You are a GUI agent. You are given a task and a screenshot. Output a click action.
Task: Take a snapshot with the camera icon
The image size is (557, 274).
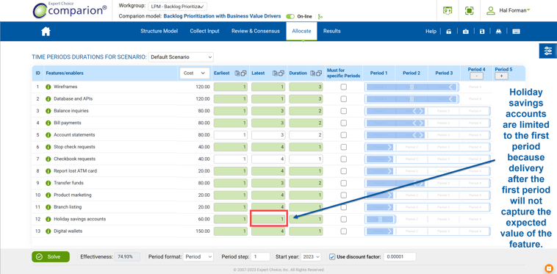[465, 32]
